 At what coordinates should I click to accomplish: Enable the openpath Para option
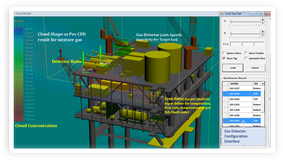(x=246, y=58)
